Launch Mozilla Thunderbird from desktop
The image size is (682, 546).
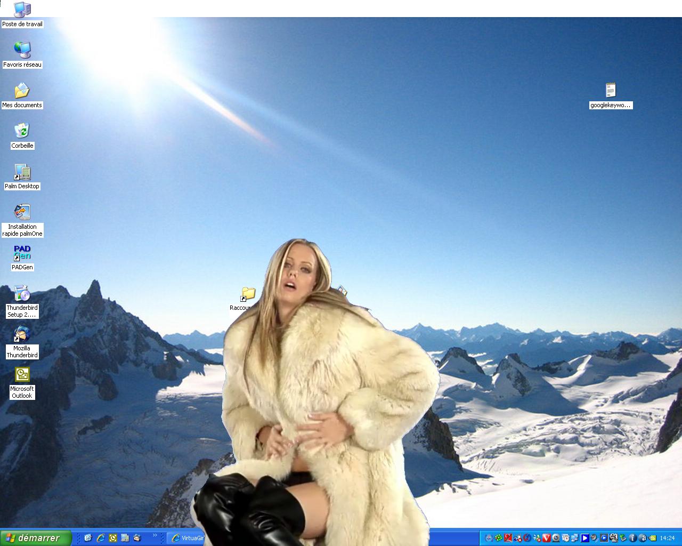coord(22,334)
